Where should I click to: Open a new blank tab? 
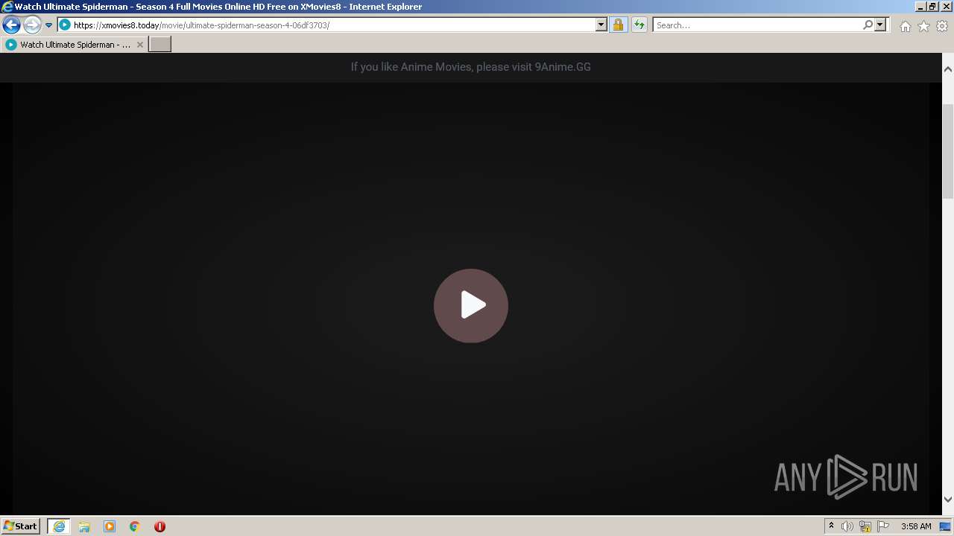[160, 45]
